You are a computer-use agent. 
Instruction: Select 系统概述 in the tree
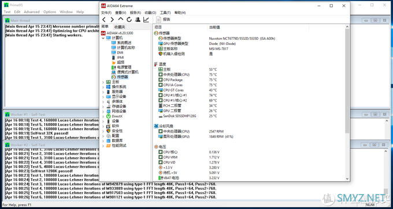121,43
